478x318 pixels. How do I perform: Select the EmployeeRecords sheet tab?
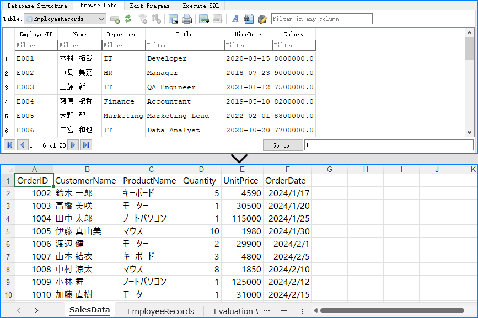pos(160,311)
